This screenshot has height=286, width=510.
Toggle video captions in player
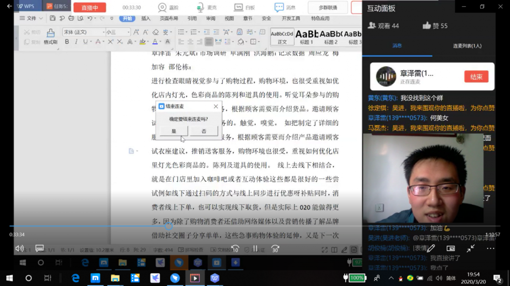39,249
